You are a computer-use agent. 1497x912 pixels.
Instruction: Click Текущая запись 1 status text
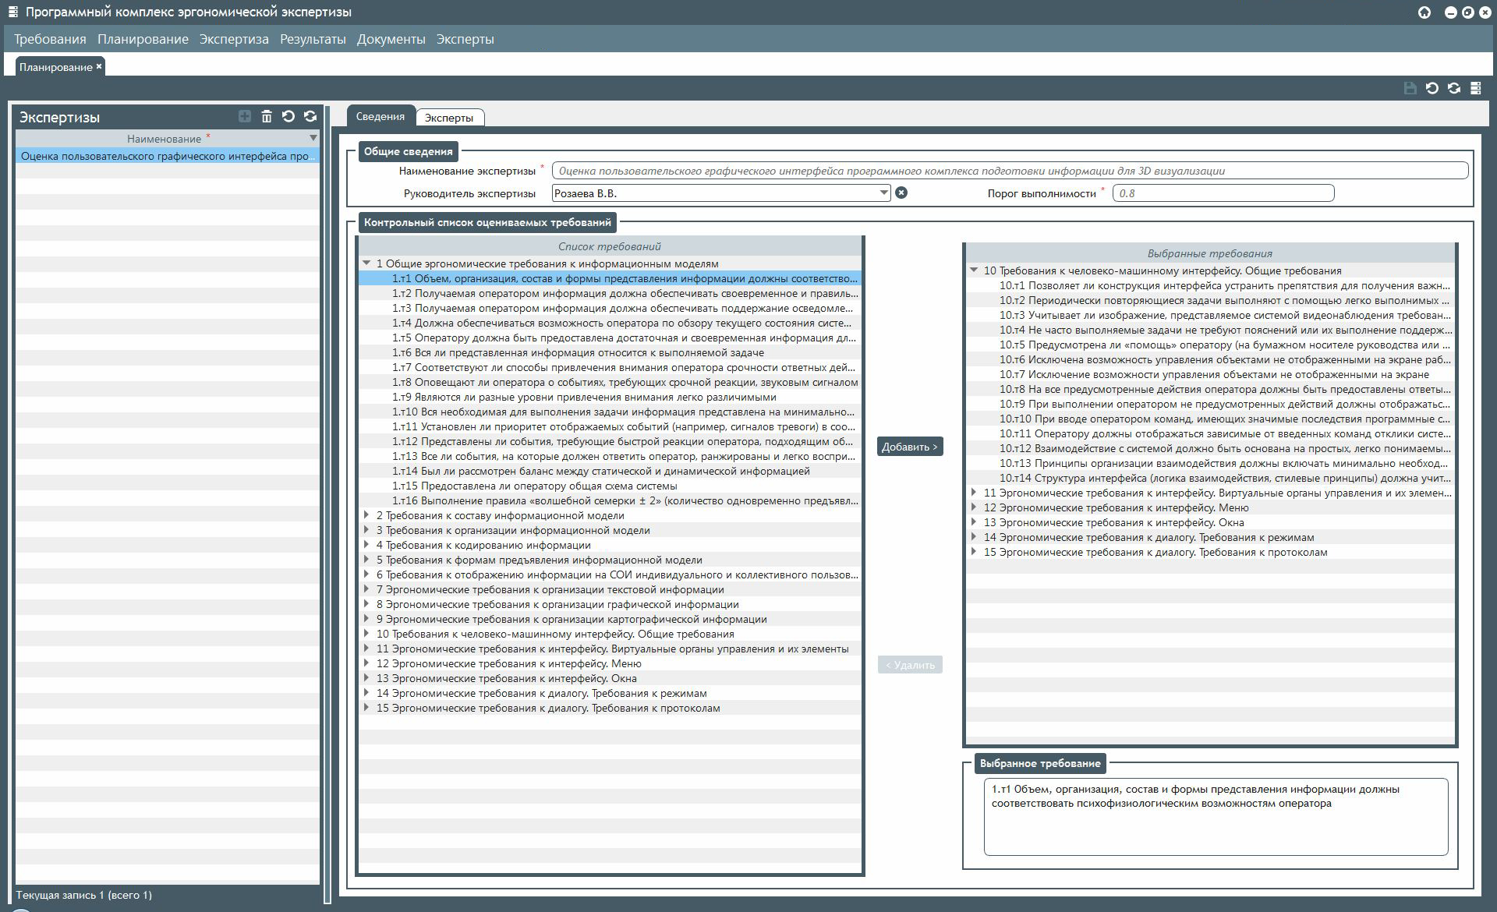coord(83,895)
